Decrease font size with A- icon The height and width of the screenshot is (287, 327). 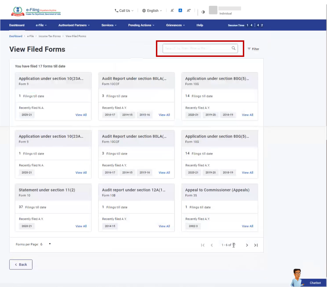pyautogui.click(x=172, y=10)
